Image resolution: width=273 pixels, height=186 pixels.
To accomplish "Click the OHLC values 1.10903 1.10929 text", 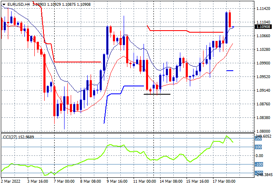I will pos(47,5).
